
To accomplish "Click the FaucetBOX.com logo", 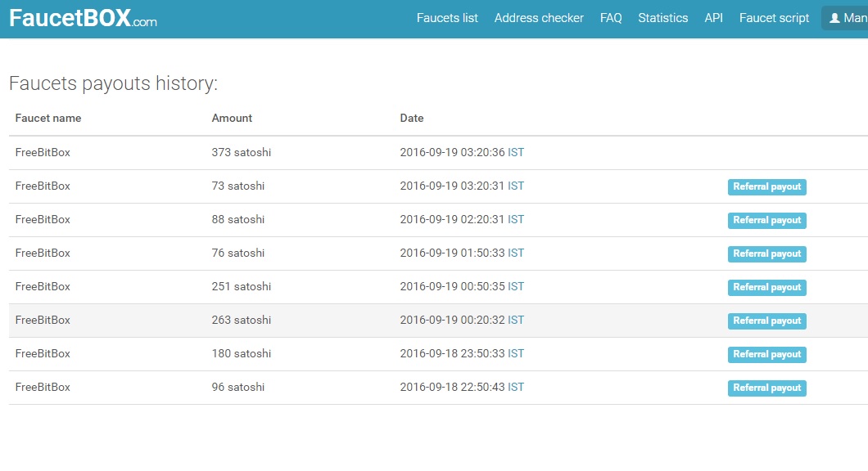I will [x=83, y=18].
